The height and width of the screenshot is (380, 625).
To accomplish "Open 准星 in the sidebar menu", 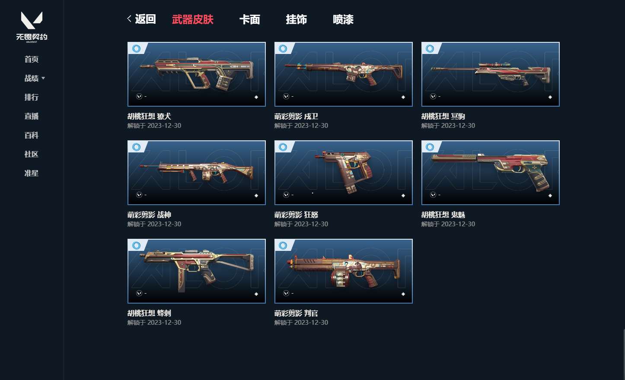I will [32, 173].
